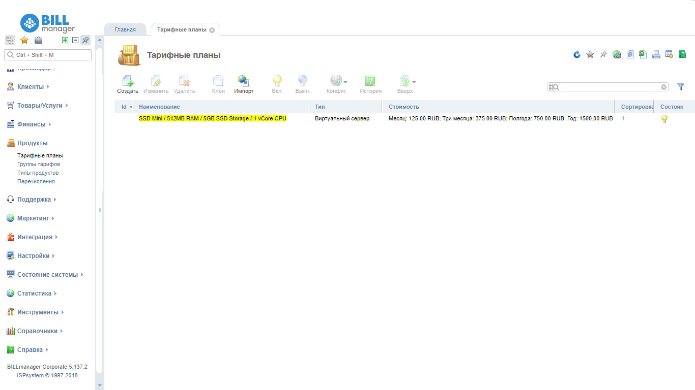Open Перечисления in sidebar

[36, 182]
